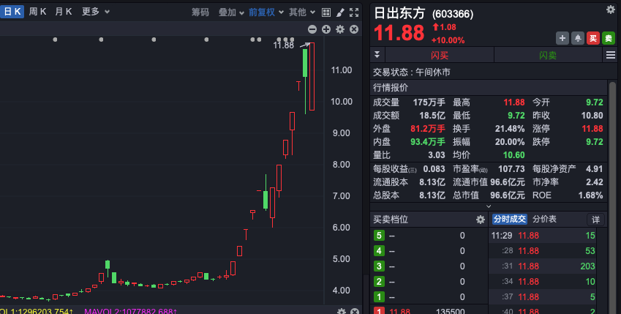Viewport: 621px width, 314px height.
Task: Click the 买卖档位 panel header
Action: coord(429,220)
